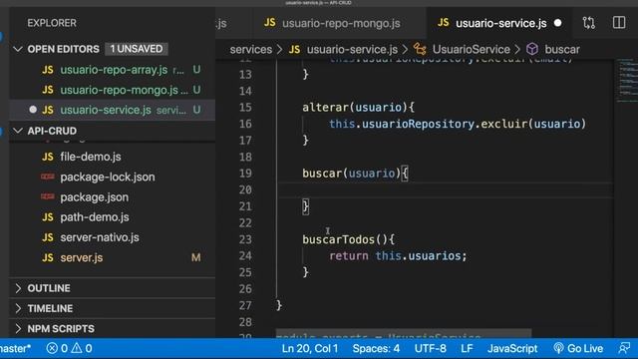638x359 pixels.
Task: Click the usuario-service.js breadcrumb segment
Action: (x=352, y=49)
